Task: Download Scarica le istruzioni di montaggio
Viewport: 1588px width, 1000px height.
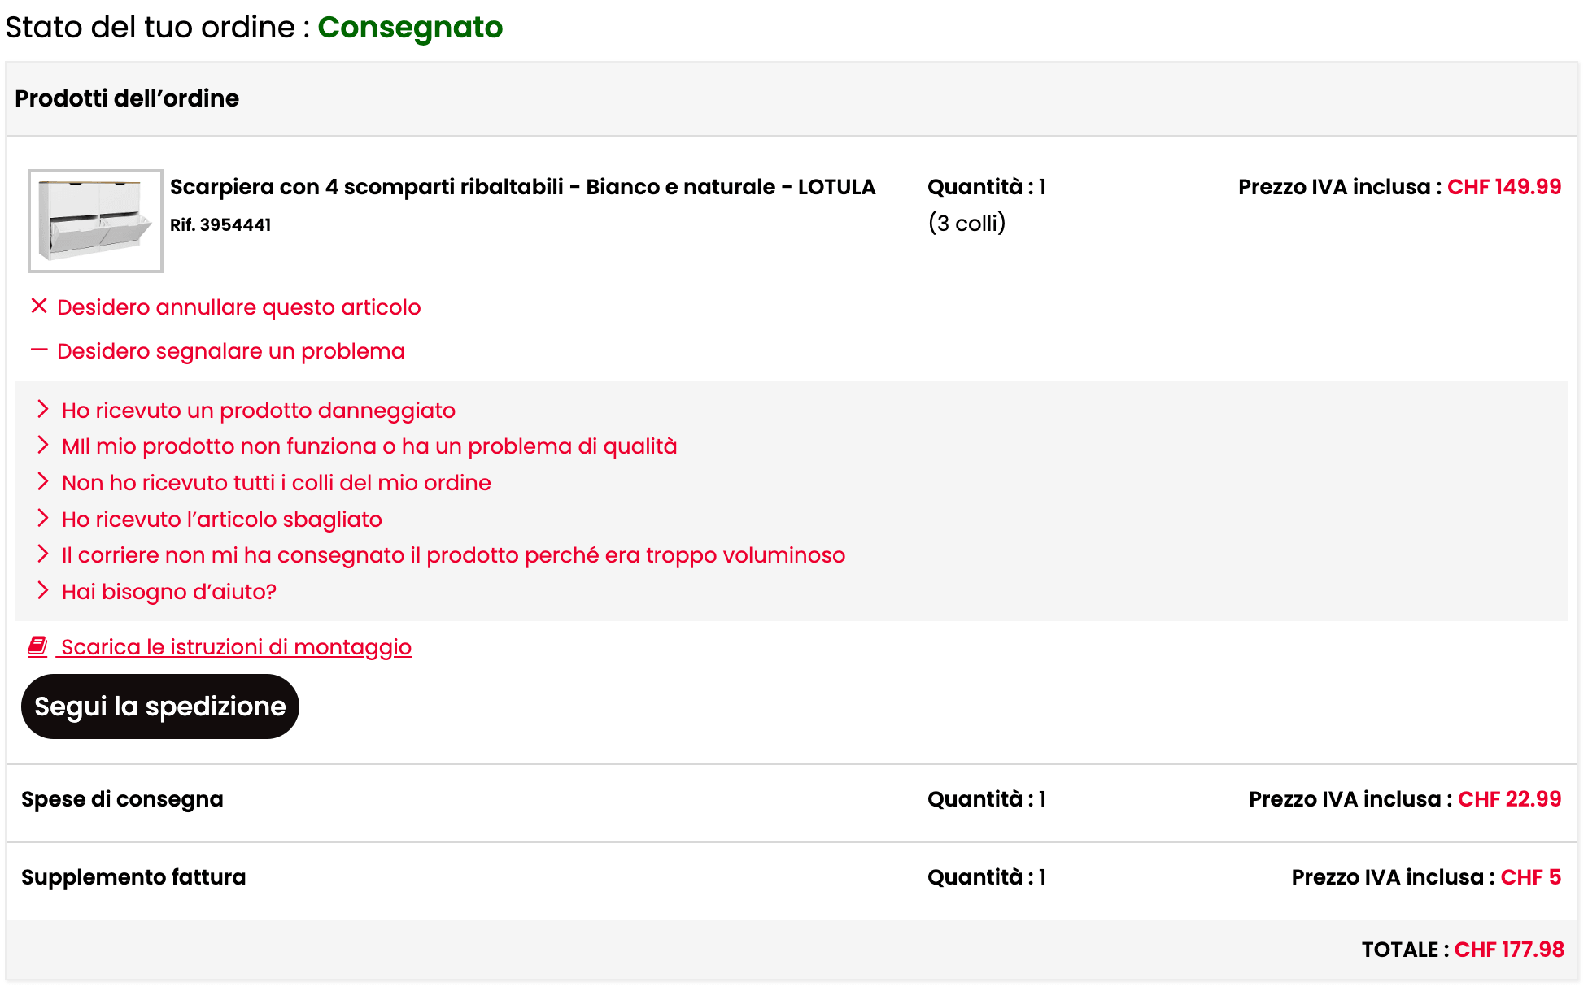Action: click(236, 647)
